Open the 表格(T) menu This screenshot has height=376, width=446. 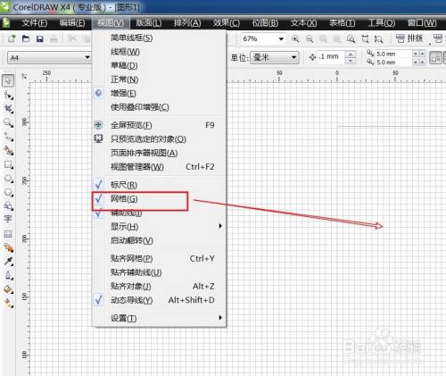342,23
